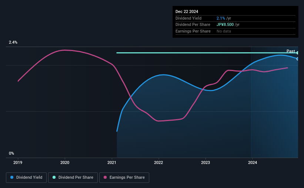Image resolution: width=304 pixels, height=188 pixels.
Task: Click the Dividend Yield tooltip row label
Action: pyautogui.click(x=188, y=18)
